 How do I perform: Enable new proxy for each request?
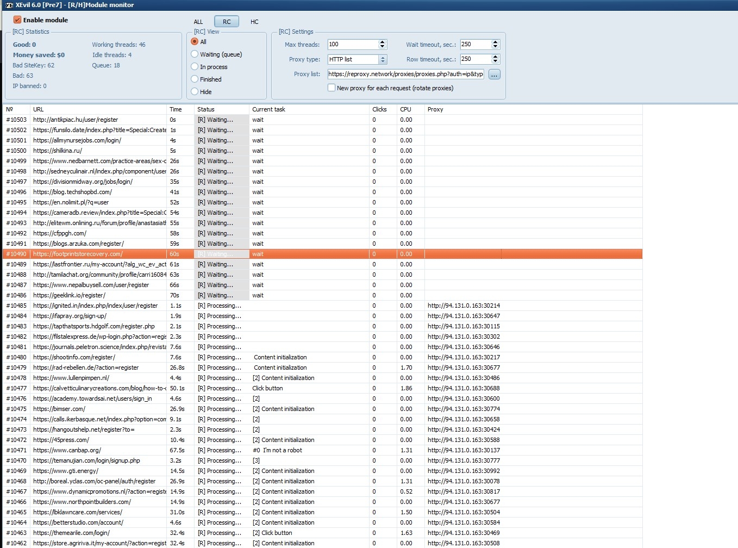click(332, 88)
